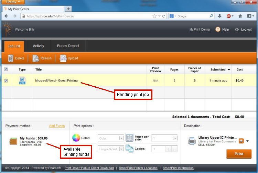Click the Refresh job list icon
This screenshot has height=173, width=258.
36,58
